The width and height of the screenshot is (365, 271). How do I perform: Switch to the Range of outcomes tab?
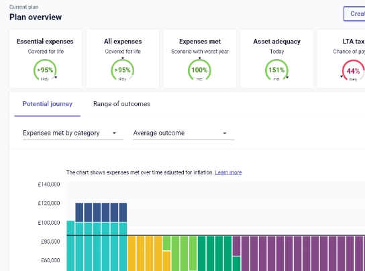pos(121,104)
